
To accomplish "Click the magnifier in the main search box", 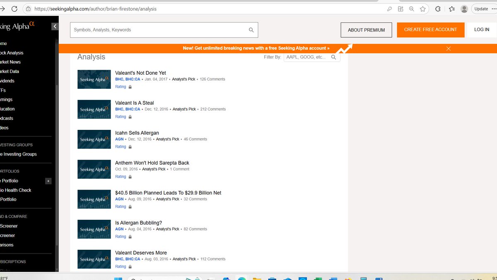I will click(251, 30).
